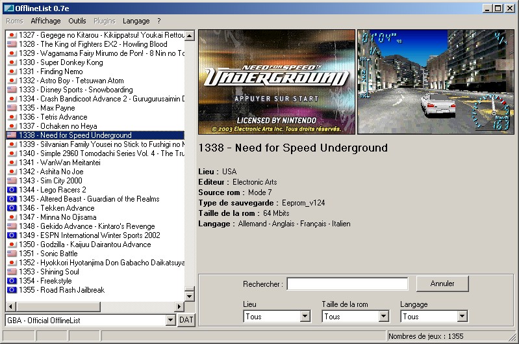Select 1352 - Hyokkori Hyotanjima Don Gabacho

95,263
